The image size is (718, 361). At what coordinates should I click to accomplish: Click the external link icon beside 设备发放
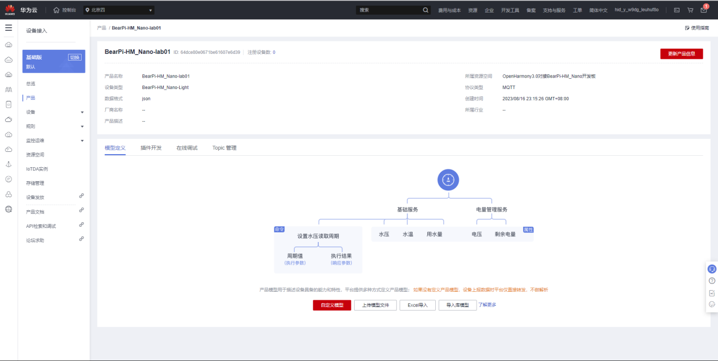(x=82, y=196)
